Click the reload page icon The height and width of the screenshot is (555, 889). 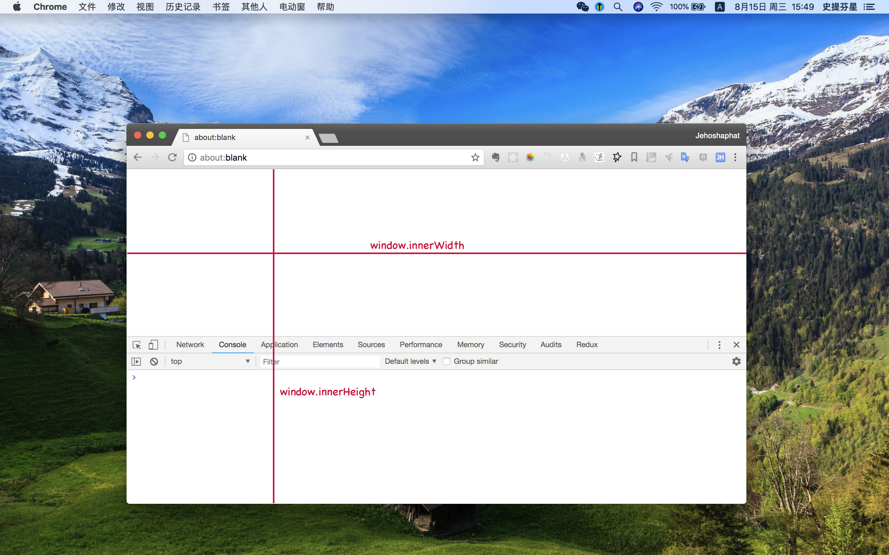[173, 157]
